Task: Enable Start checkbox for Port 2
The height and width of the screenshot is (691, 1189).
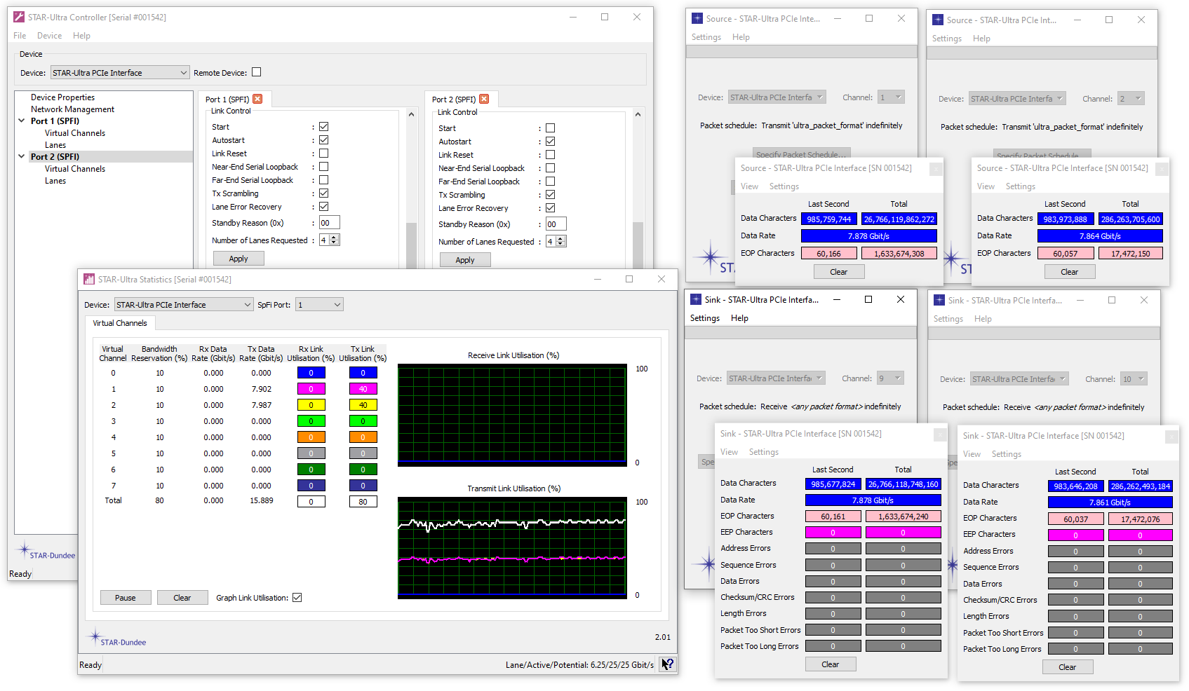Action: tap(550, 128)
